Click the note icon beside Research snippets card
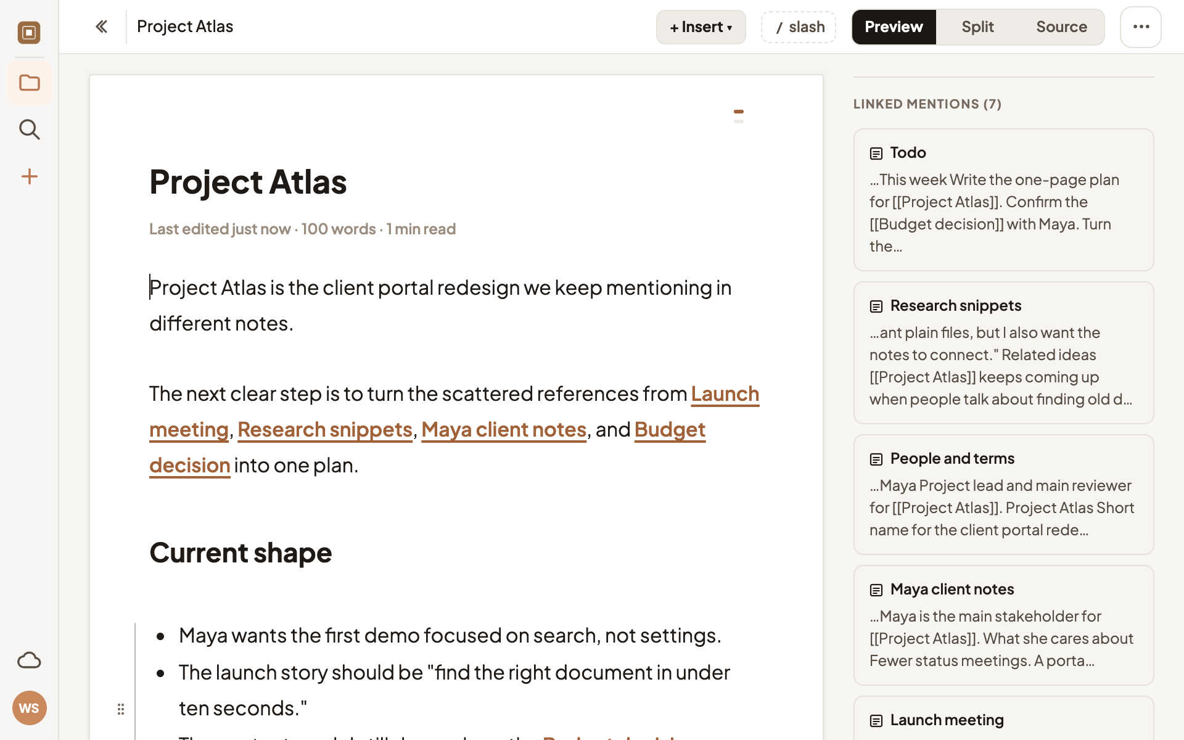1184x740 pixels. (876, 306)
